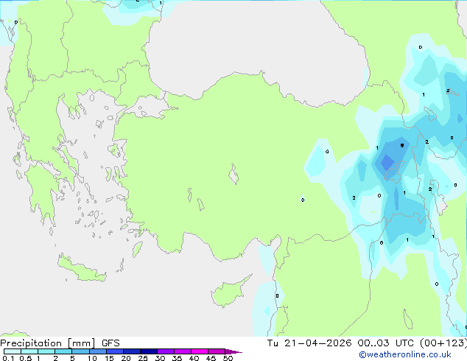Click the 'GFS' model label
This screenshot has width=467, height=361.
(110, 343)
